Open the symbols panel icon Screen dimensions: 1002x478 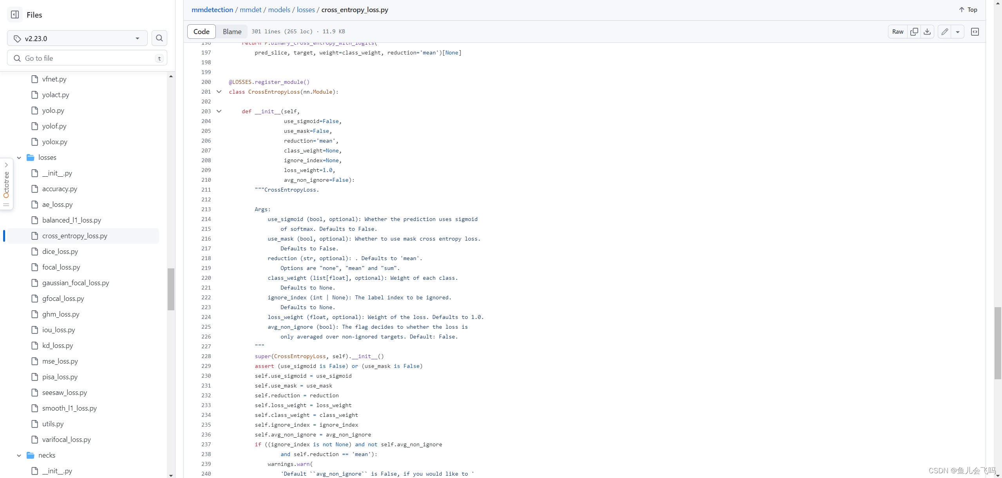[975, 32]
